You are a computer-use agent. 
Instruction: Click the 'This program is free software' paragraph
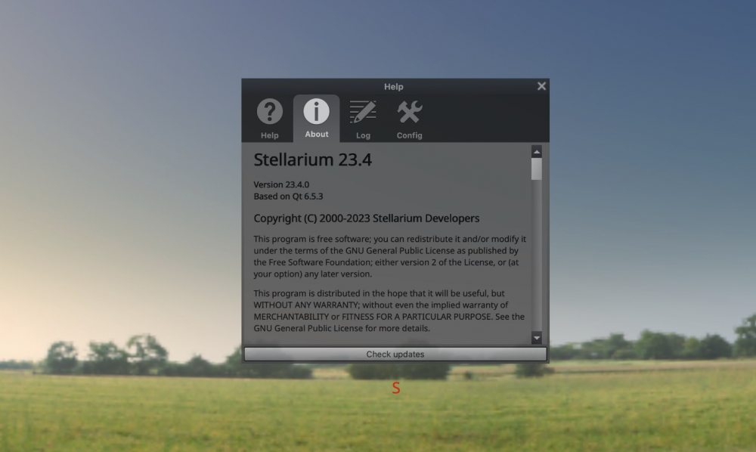coord(389,256)
